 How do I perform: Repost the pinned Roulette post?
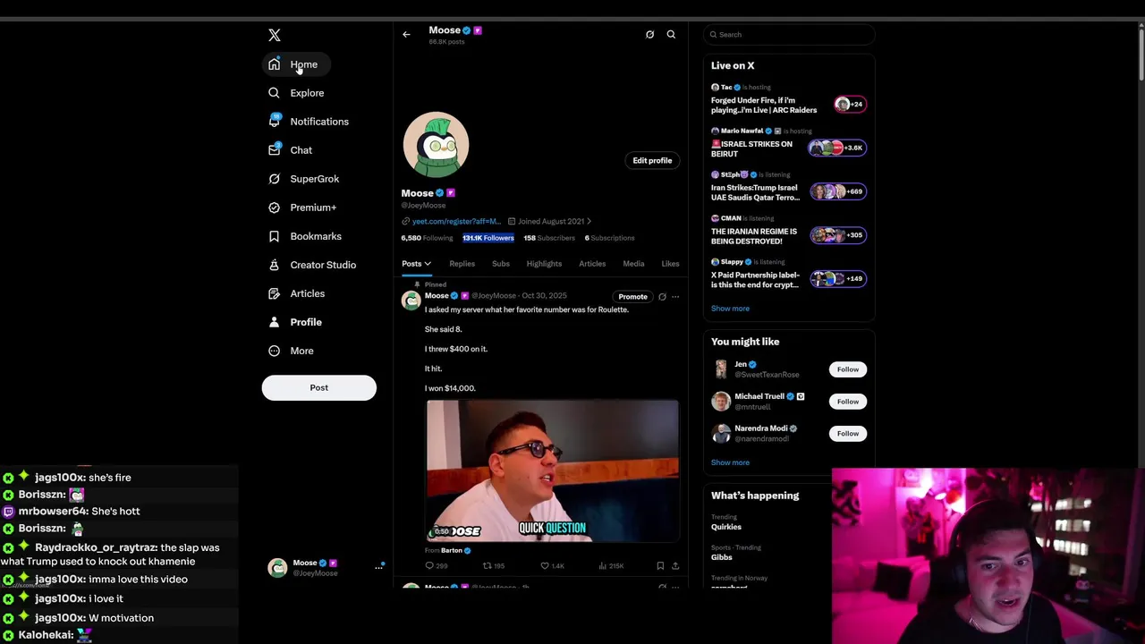(x=494, y=565)
